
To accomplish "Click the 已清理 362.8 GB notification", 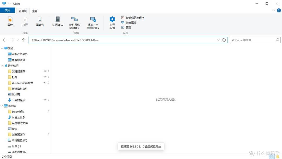I will point(141,146).
